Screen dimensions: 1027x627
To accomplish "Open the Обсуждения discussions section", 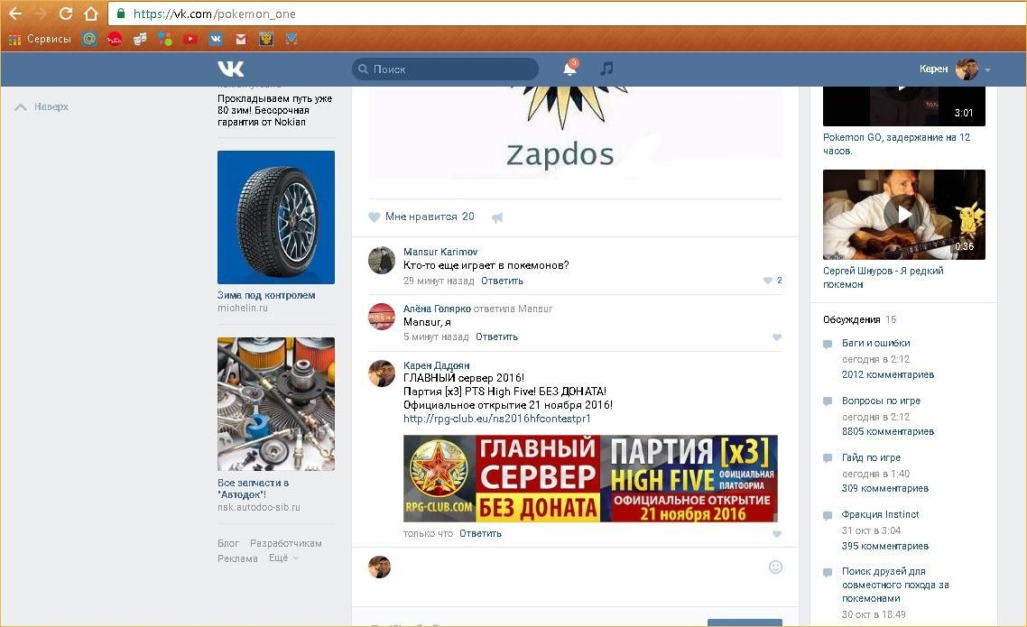I will click(851, 319).
